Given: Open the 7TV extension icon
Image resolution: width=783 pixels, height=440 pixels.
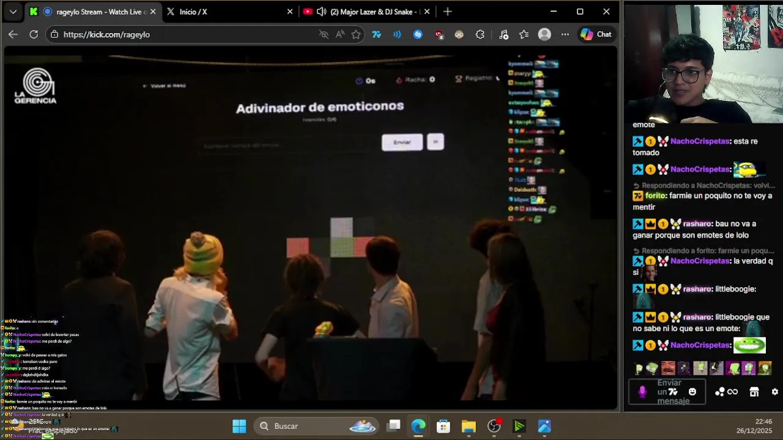Looking at the screenshot, I should 376,34.
